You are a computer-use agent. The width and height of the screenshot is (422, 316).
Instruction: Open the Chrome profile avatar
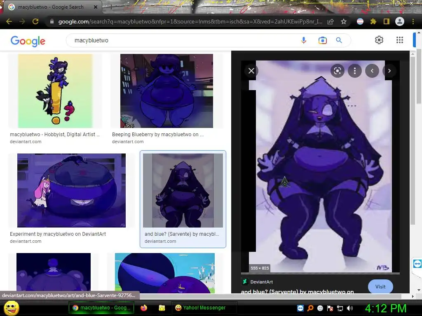400,21
